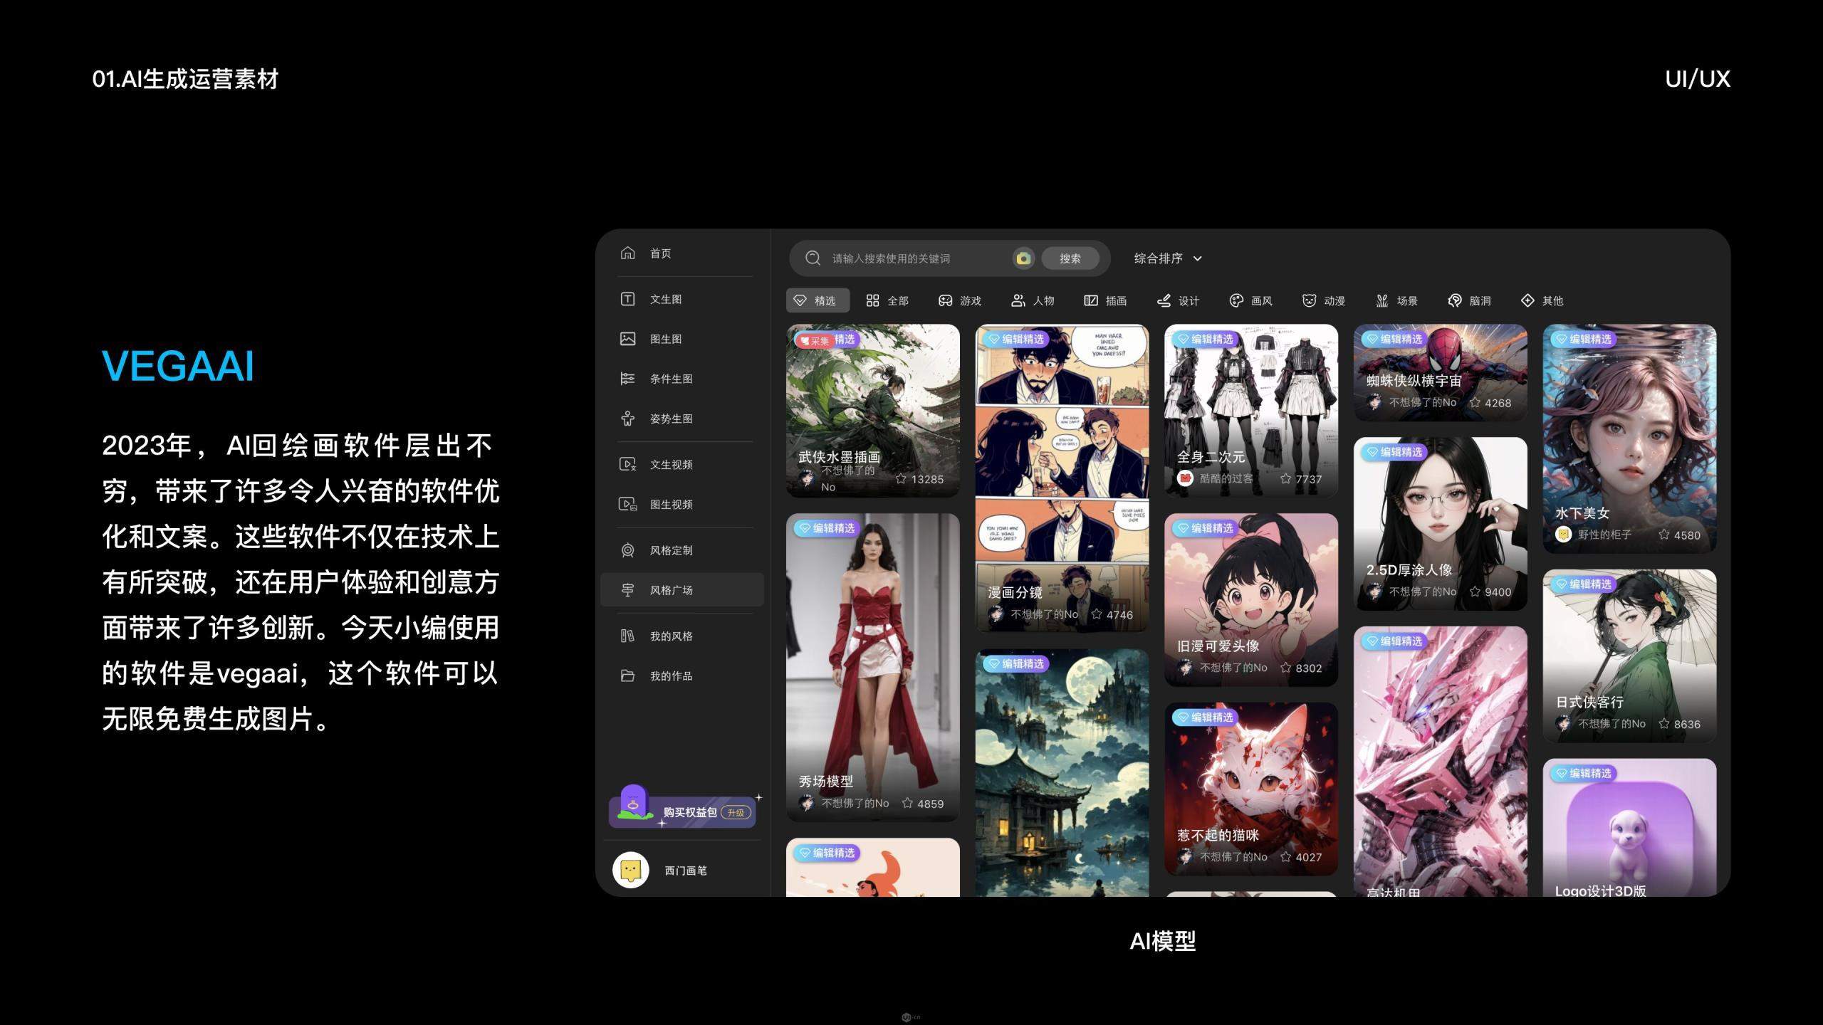Click the 升级 upgrade pill
The image size is (1823, 1025).
[x=736, y=812]
